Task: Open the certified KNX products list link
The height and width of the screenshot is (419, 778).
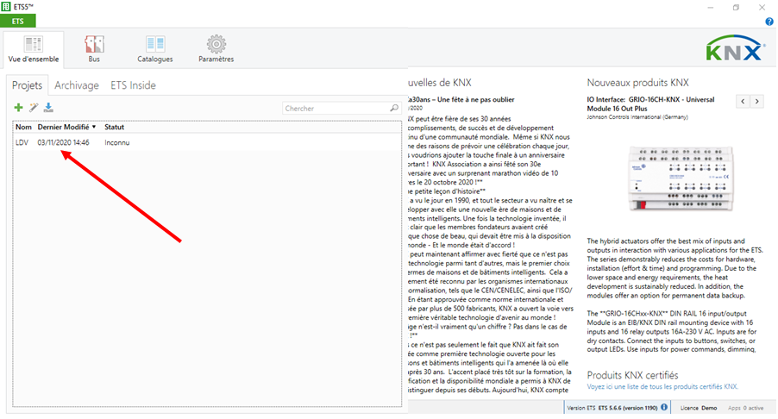Action: click(x=662, y=387)
